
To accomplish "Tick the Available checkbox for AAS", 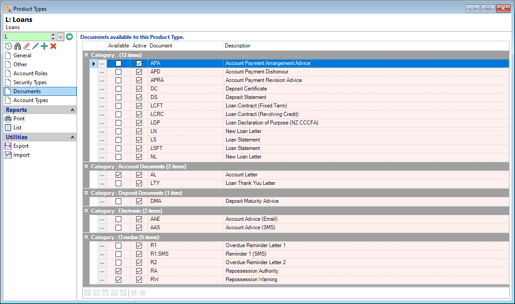I will (119, 228).
